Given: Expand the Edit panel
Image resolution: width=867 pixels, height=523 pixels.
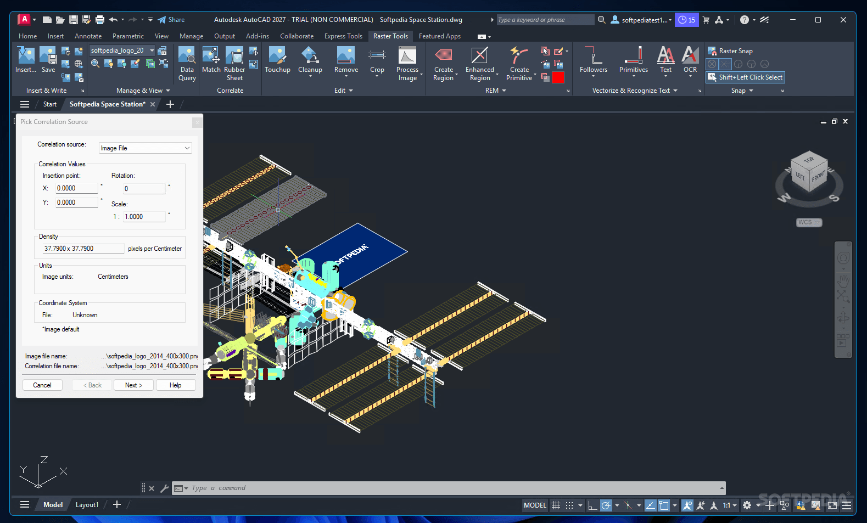Looking at the screenshot, I should (344, 91).
